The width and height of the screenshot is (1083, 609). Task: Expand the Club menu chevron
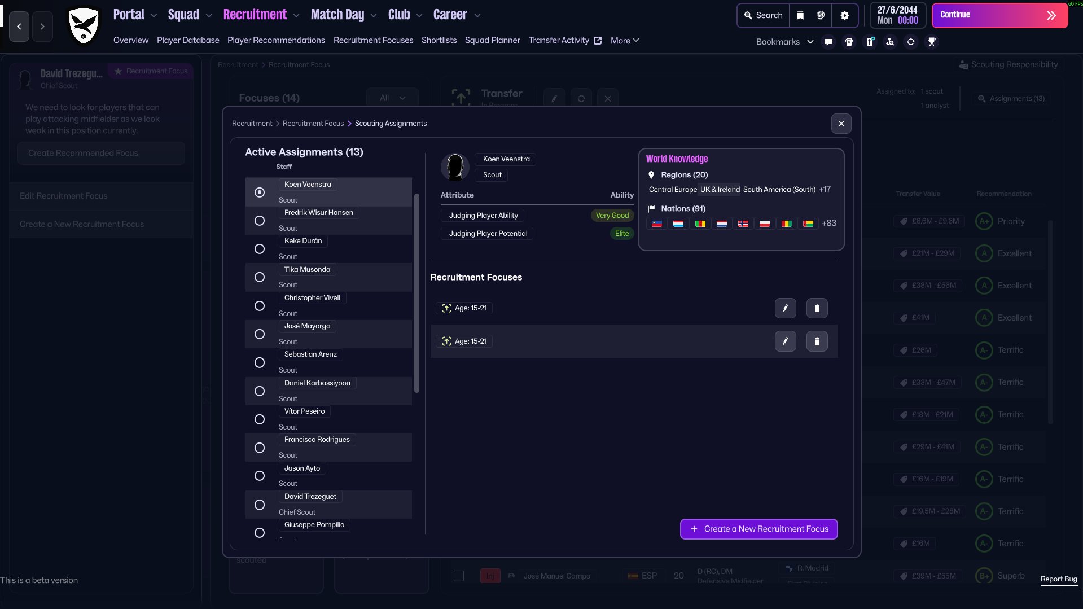(419, 16)
